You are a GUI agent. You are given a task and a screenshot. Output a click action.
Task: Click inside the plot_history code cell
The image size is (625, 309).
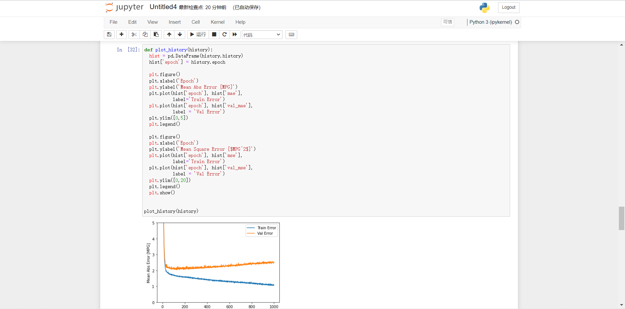click(x=326, y=130)
